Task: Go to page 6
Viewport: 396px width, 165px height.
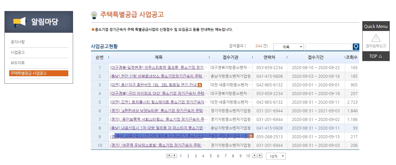Action: [x=218, y=156]
